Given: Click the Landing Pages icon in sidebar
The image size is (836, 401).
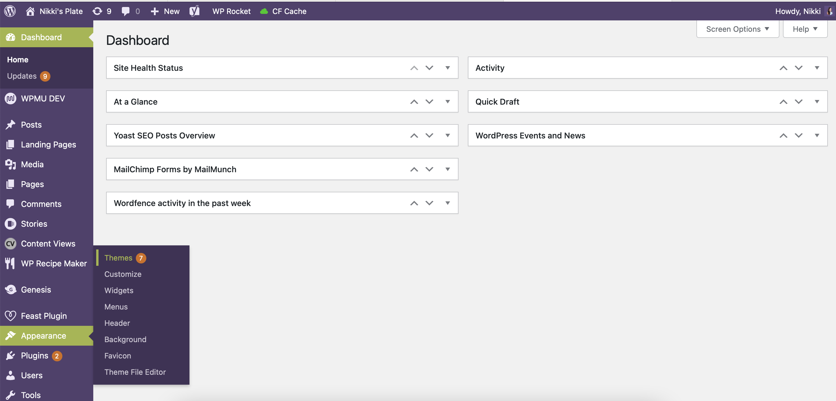Looking at the screenshot, I should tap(10, 144).
